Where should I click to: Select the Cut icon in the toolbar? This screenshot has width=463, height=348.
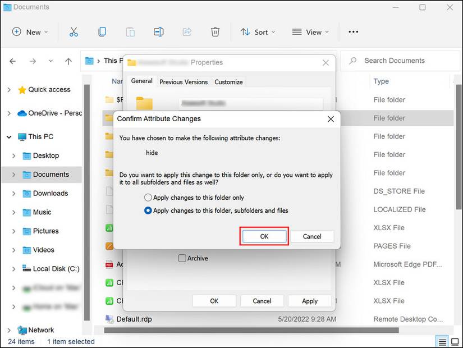pyautogui.click(x=74, y=32)
